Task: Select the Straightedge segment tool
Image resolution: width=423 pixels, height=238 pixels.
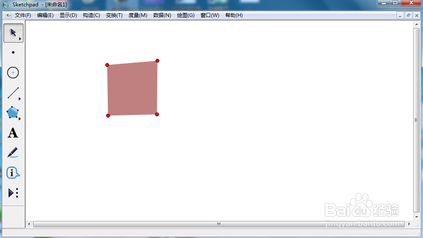Action: coord(13,93)
